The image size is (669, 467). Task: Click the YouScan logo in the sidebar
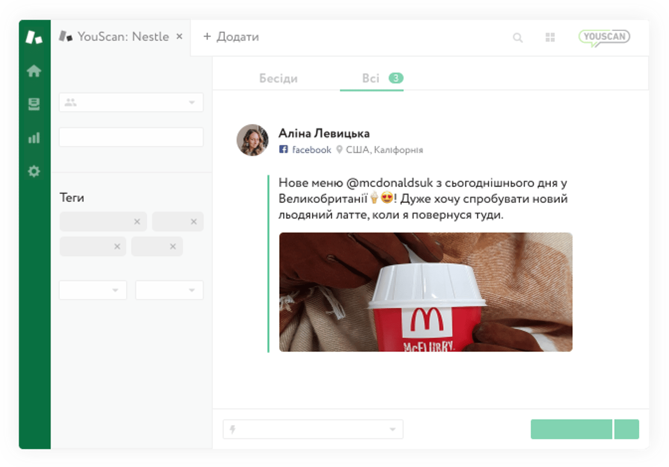coord(34,38)
